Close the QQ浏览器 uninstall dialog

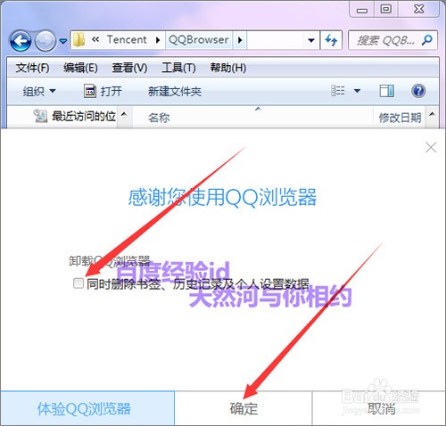[431, 147]
